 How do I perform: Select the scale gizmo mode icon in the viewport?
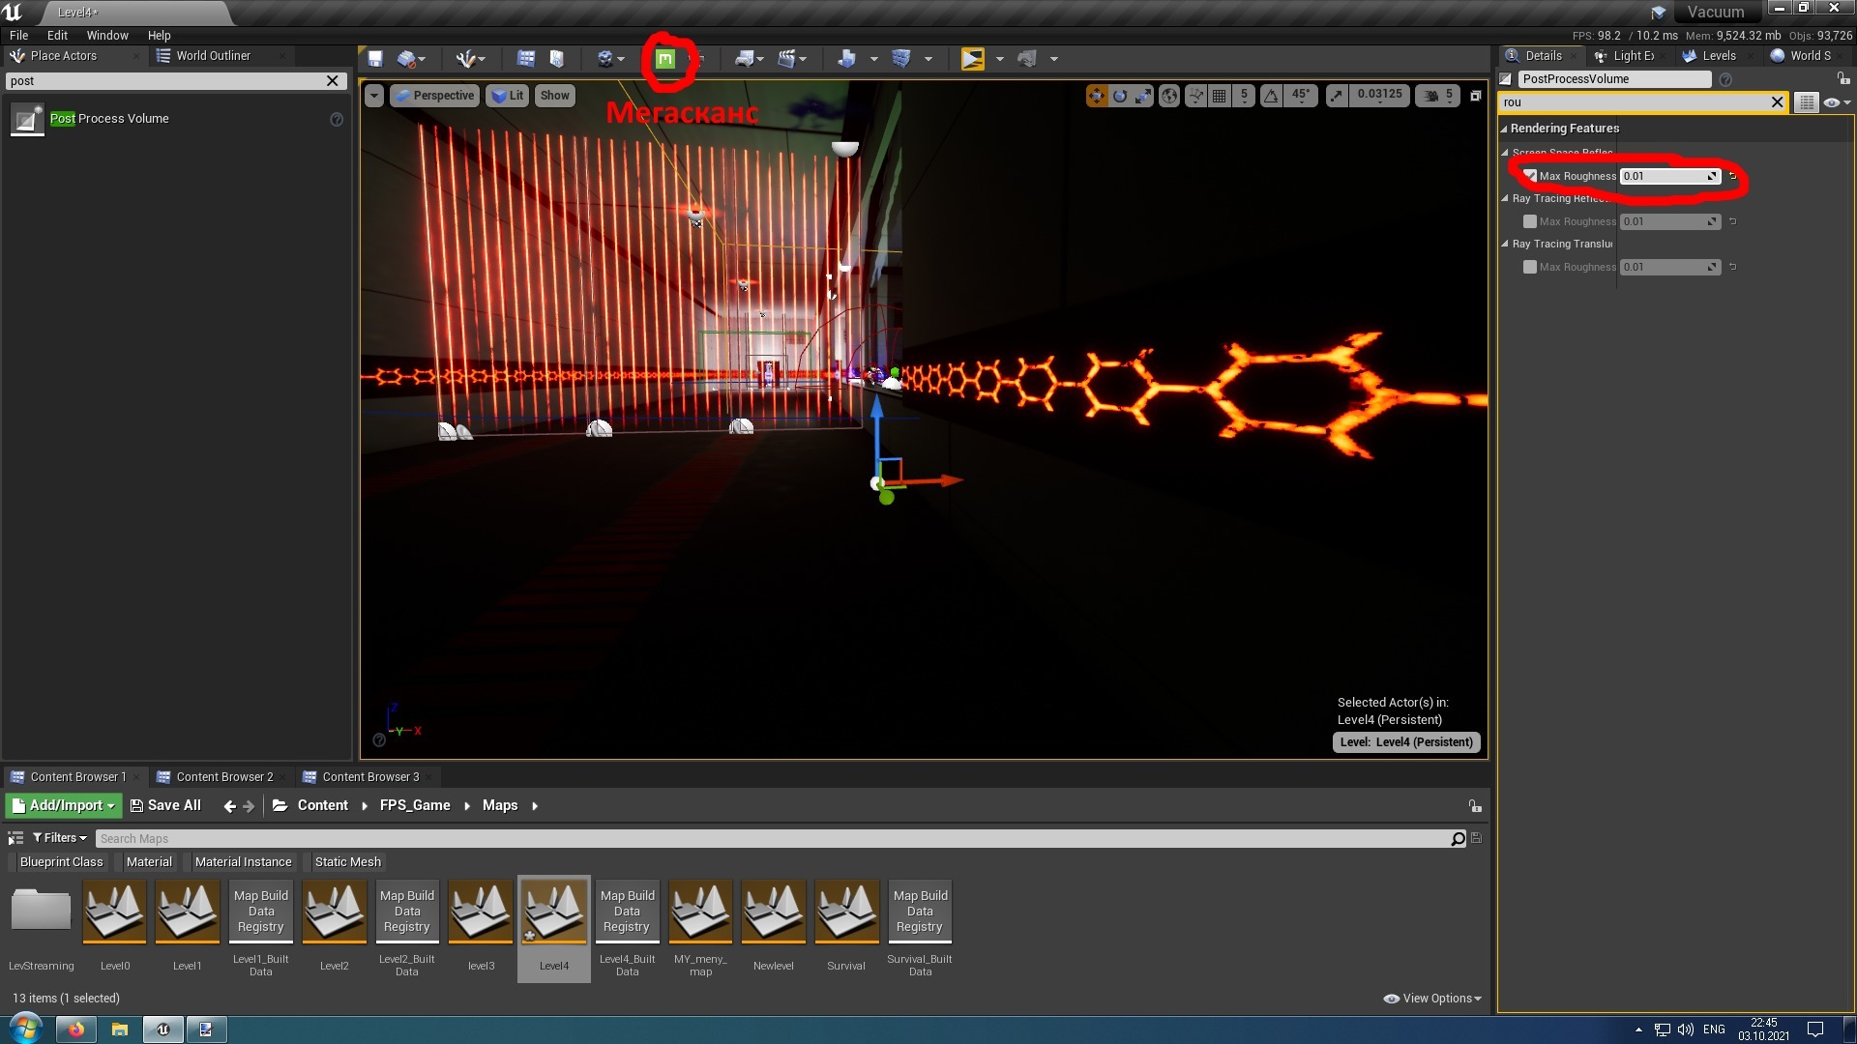1143,96
